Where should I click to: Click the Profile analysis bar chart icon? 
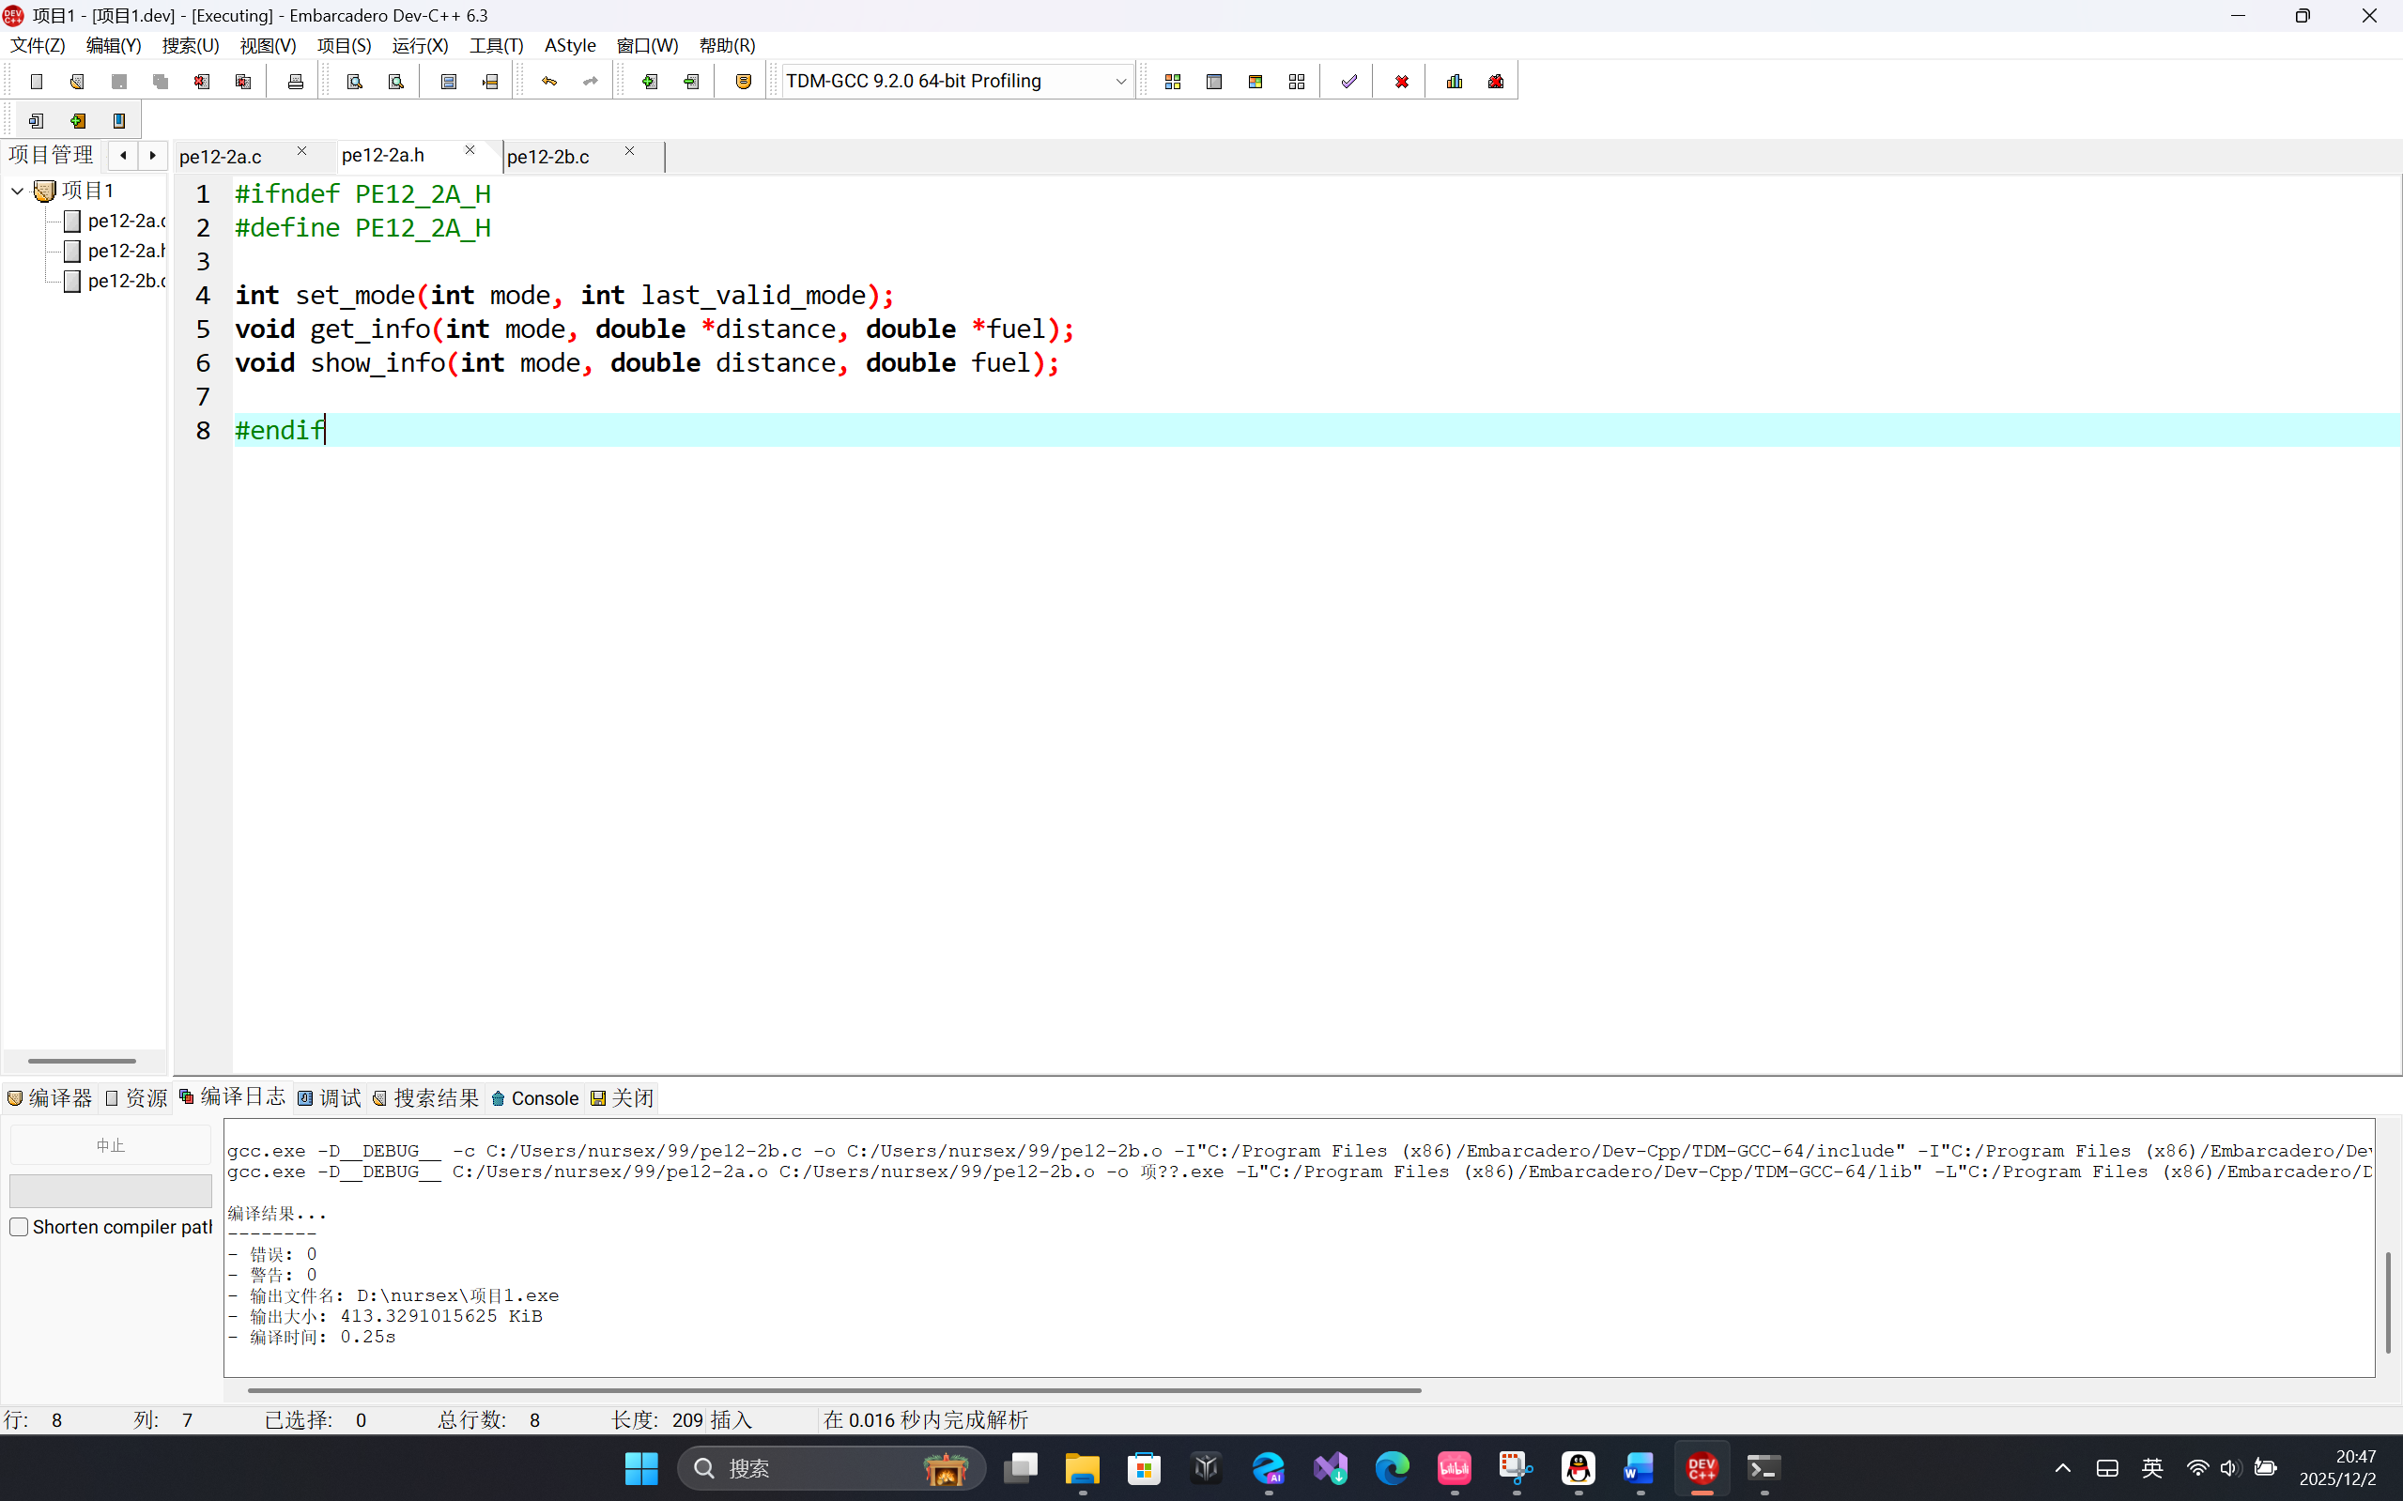1455,82
